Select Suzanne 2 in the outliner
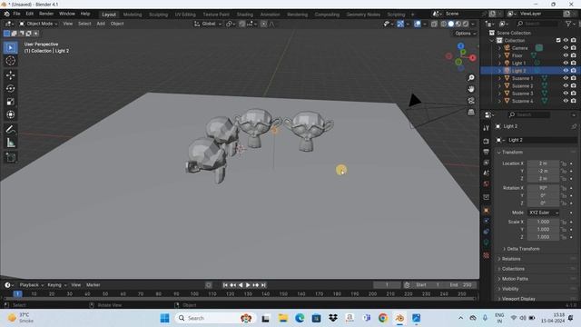The height and width of the screenshot is (327, 581). pos(522,86)
